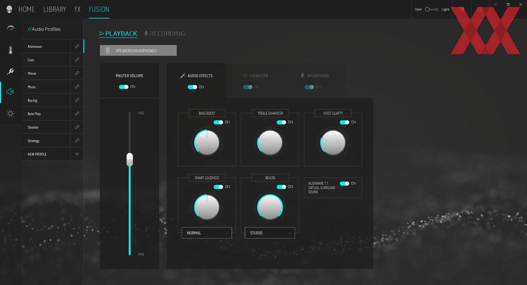Toggle Master Volume on/off switch
527x285 pixels.
tap(124, 87)
